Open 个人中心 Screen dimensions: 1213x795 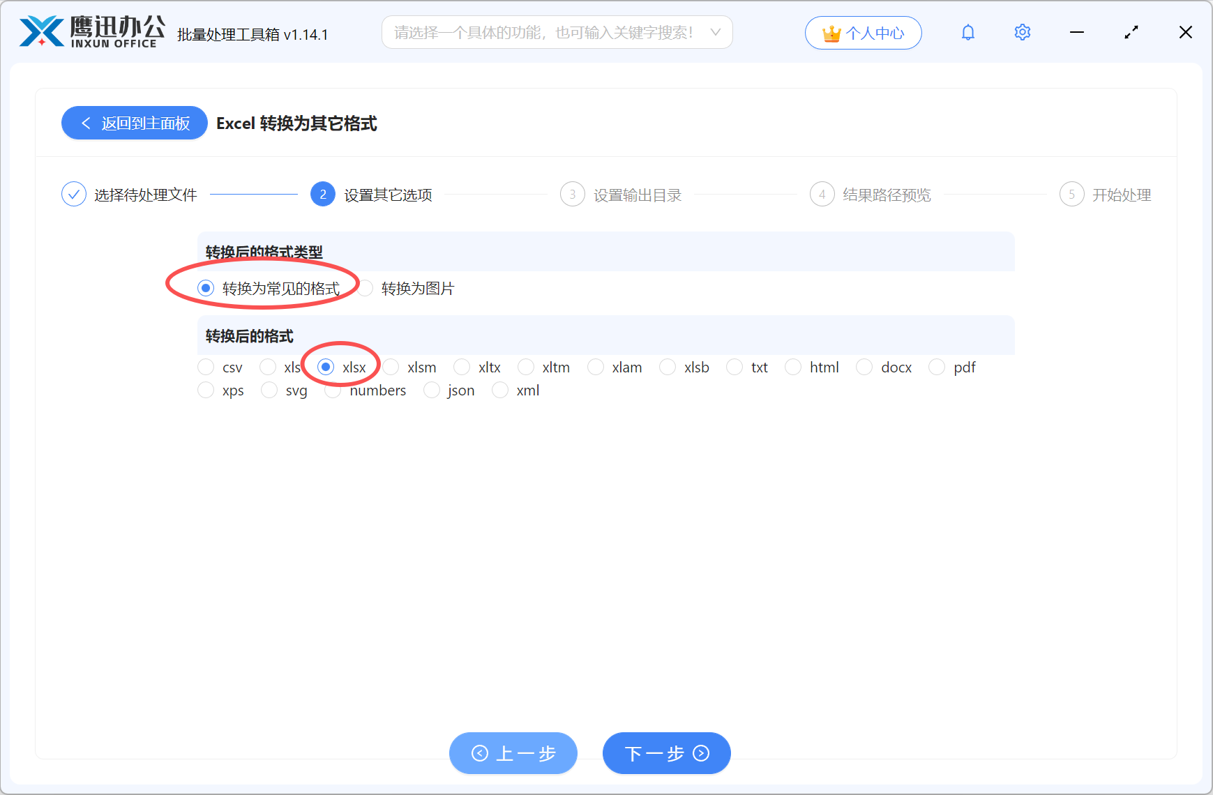pos(864,32)
